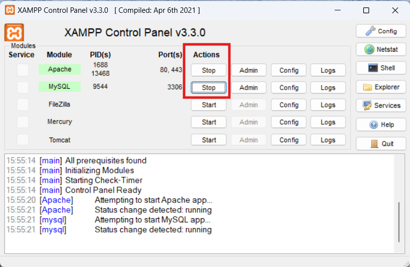The image size is (410, 267).
Task: Toggle the Apache service checkbox
Action: pyautogui.click(x=23, y=70)
